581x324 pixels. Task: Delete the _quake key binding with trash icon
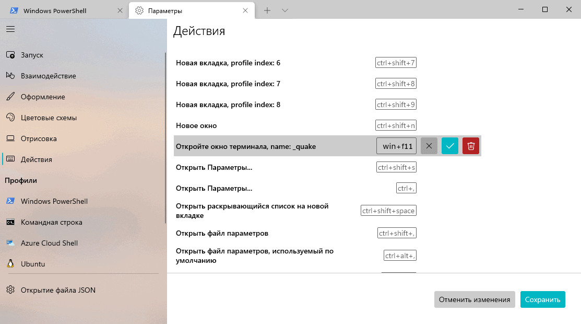click(x=470, y=146)
